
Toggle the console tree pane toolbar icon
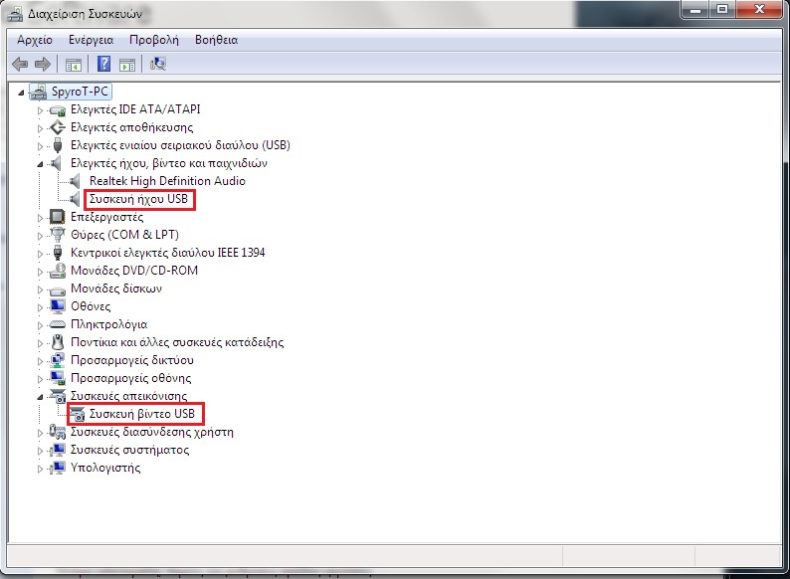[x=73, y=65]
